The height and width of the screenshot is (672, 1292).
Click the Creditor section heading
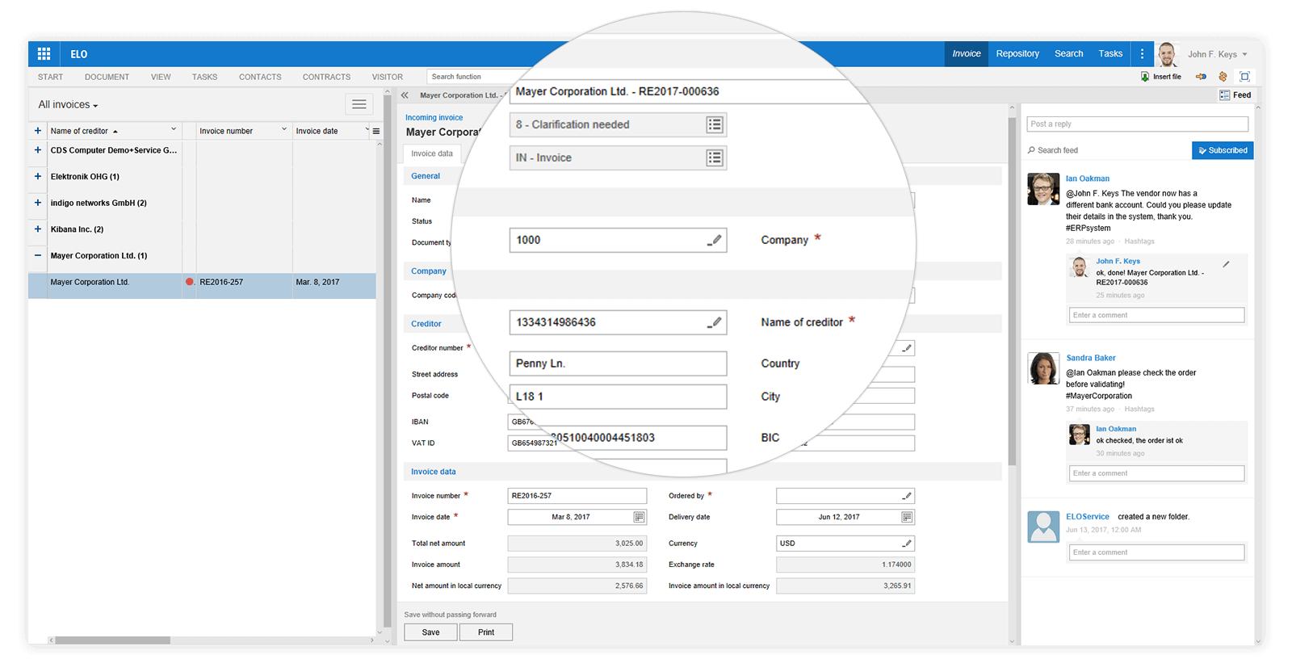pyautogui.click(x=426, y=324)
